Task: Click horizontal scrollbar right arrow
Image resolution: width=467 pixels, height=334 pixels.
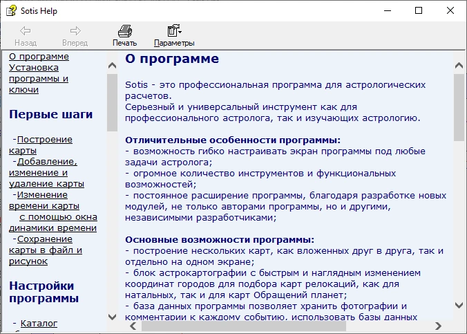Action: pyautogui.click(x=438, y=326)
